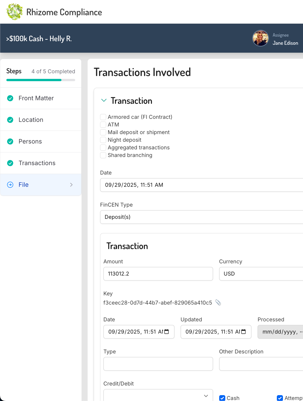
Task: Click the steps completion progress bar
Action: tap(41, 80)
